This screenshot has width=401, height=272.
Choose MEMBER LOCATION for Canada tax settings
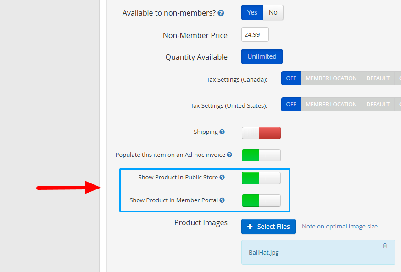[x=331, y=78]
